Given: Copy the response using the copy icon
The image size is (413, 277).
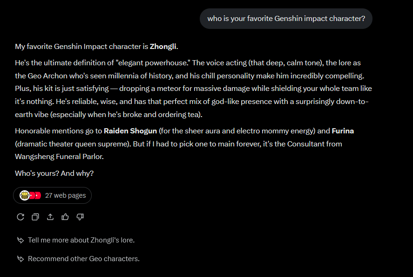Looking at the screenshot, I should coord(35,217).
